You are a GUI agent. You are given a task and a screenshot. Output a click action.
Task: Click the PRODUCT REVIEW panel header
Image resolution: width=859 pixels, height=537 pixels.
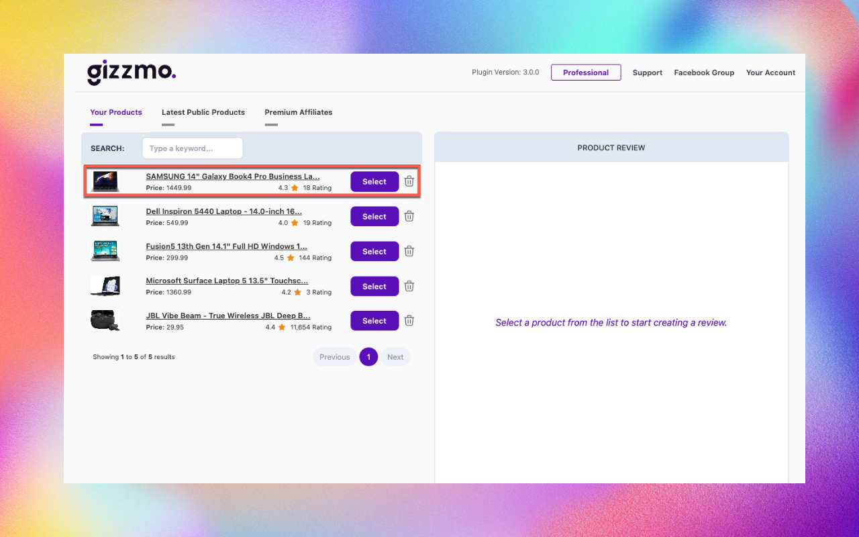[611, 148]
